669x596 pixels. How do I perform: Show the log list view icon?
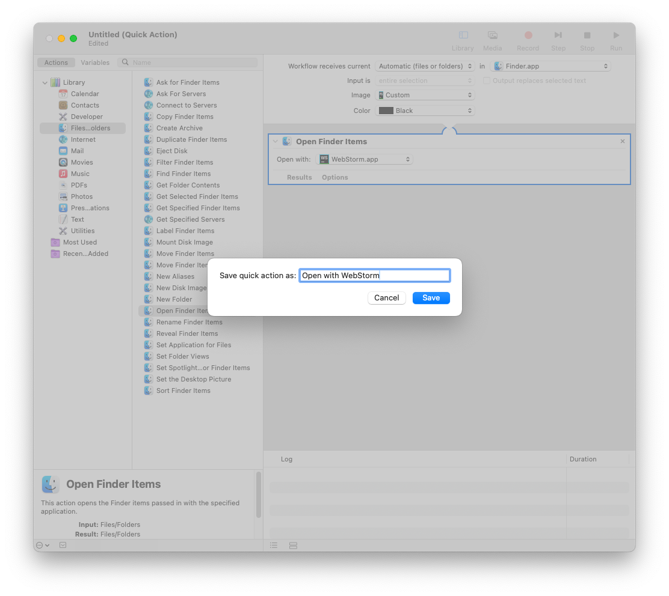click(274, 546)
